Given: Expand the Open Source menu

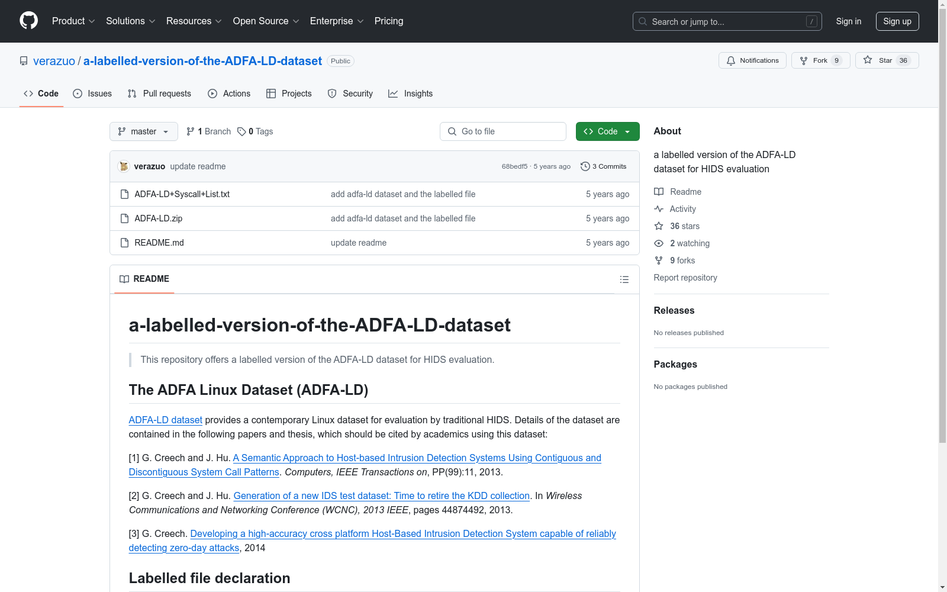Looking at the screenshot, I should [x=266, y=21].
